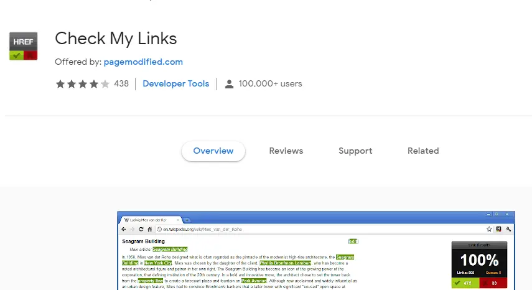This screenshot has height=290, width=532.
Task: Click the new tab plus button in the screenshot
Action: pos(187,220)
